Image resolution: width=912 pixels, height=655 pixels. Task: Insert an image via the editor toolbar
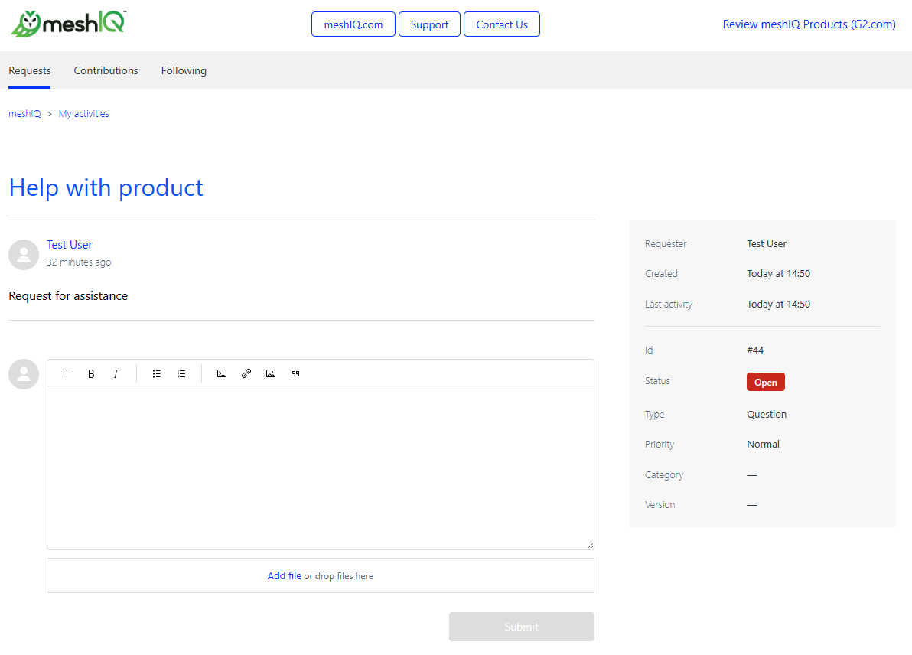tap(271, 373)
